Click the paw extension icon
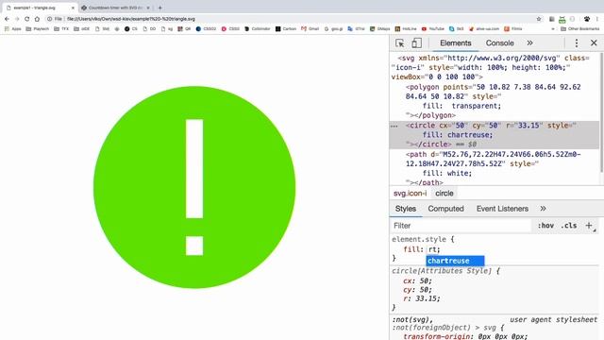This screenshot has height=340, width=604. pos(587,19)
